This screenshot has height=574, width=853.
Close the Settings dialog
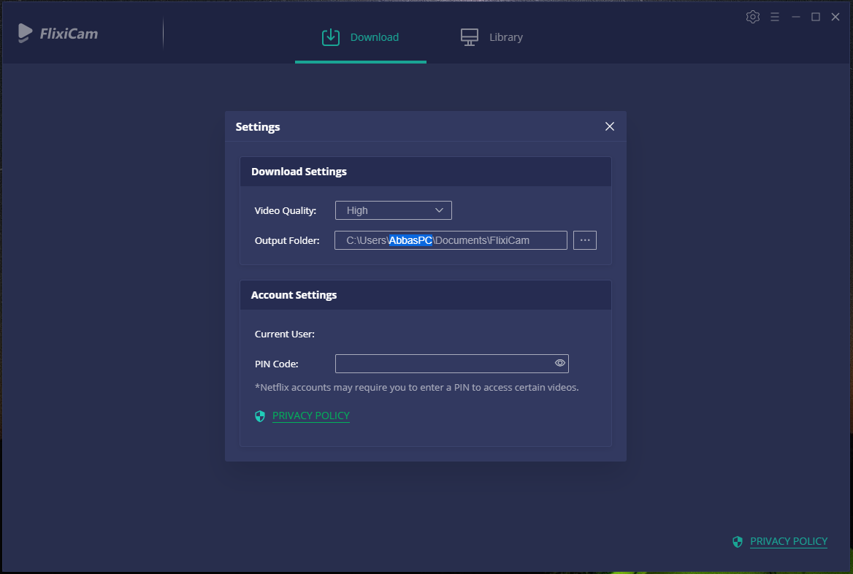pyautogui.click(x=610, y=126)
